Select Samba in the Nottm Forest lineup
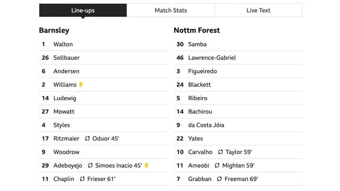The image size is (340, 191). [197, 44]
